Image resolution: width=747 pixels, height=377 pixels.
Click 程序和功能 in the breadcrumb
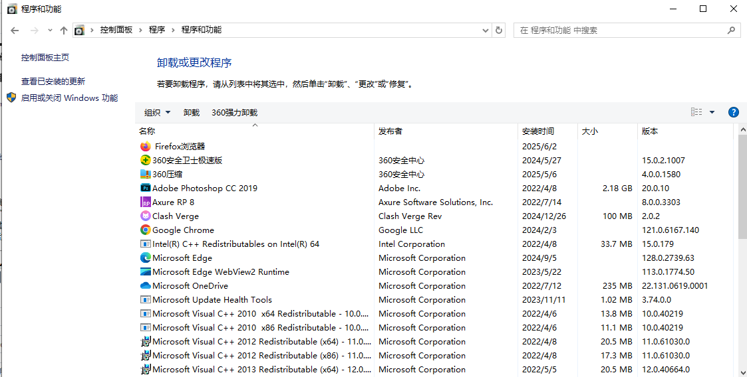[202, 29]
